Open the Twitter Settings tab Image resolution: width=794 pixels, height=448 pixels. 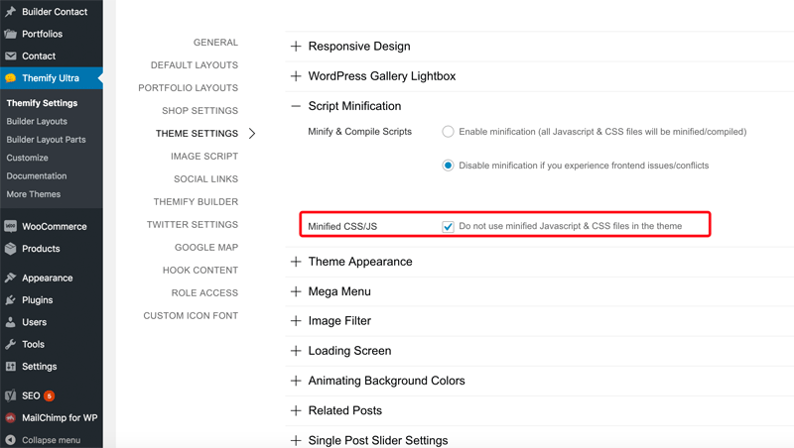pos(193,225)
